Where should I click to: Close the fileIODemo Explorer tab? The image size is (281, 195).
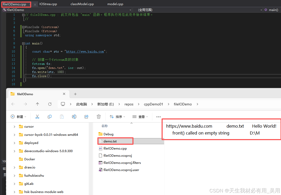click(64, 94)
